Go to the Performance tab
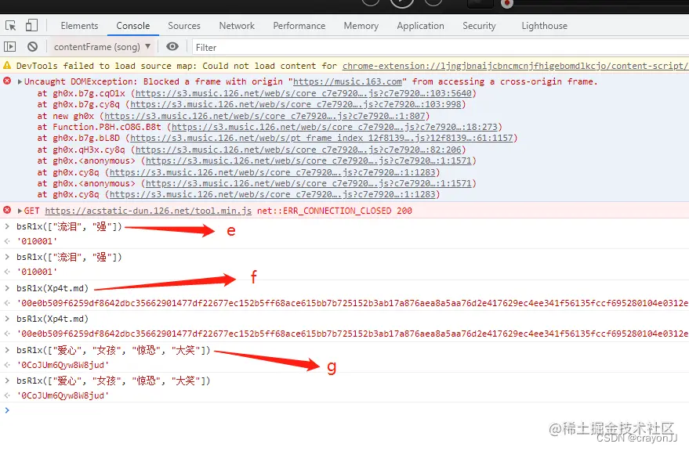 point(299,26)
